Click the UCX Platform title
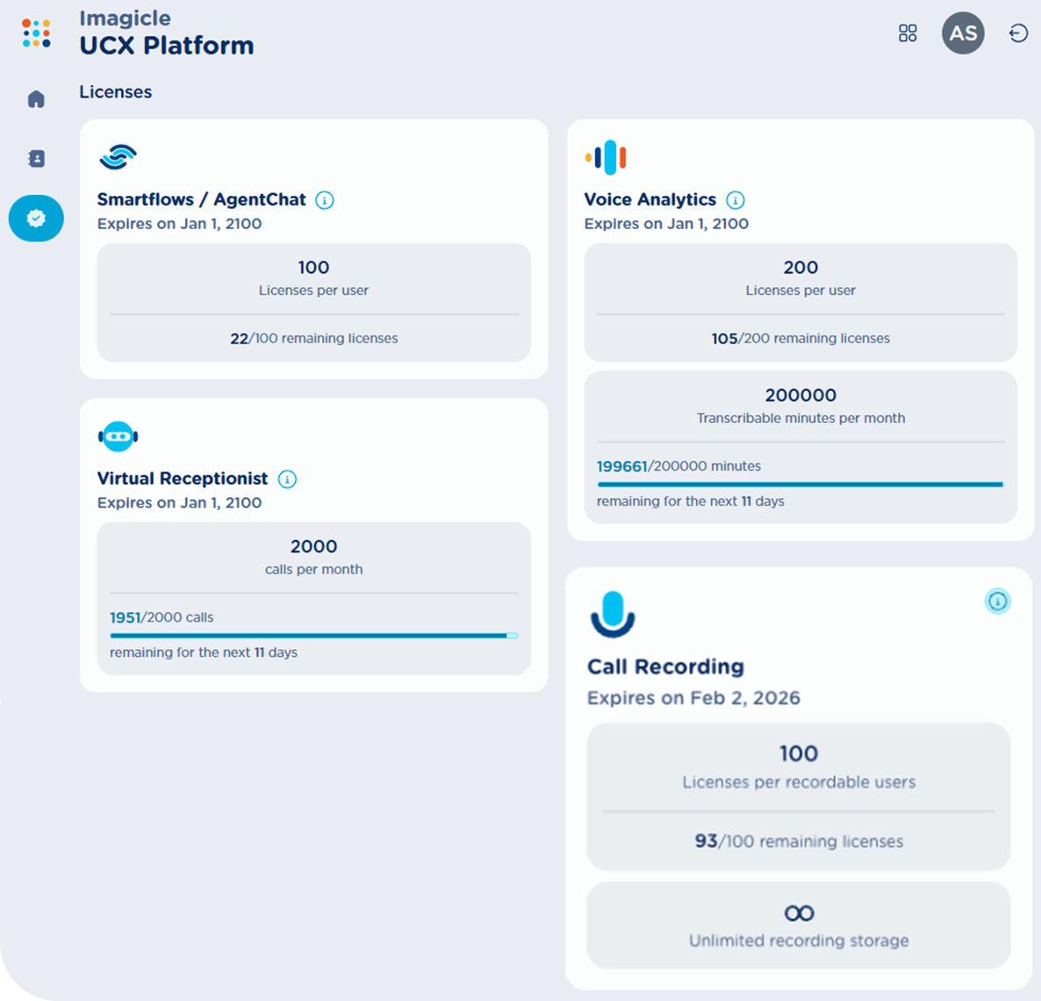This screenshot has width=1041, height=1001. [x=167, y=46]
